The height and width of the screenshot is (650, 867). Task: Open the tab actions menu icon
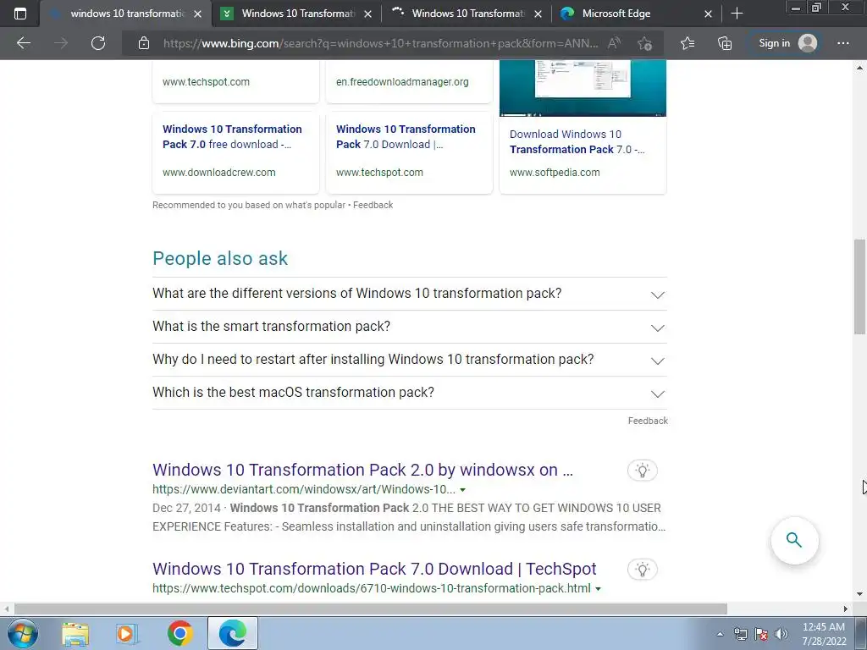(20, 14)
